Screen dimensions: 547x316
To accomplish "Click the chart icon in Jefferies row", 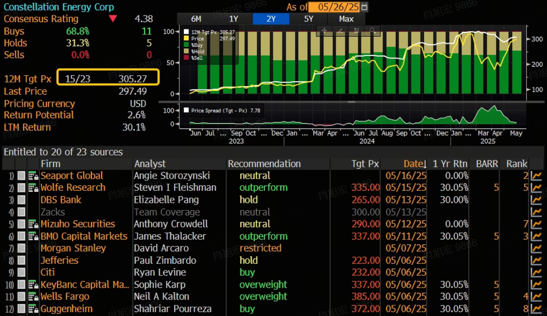I will 536,260.
